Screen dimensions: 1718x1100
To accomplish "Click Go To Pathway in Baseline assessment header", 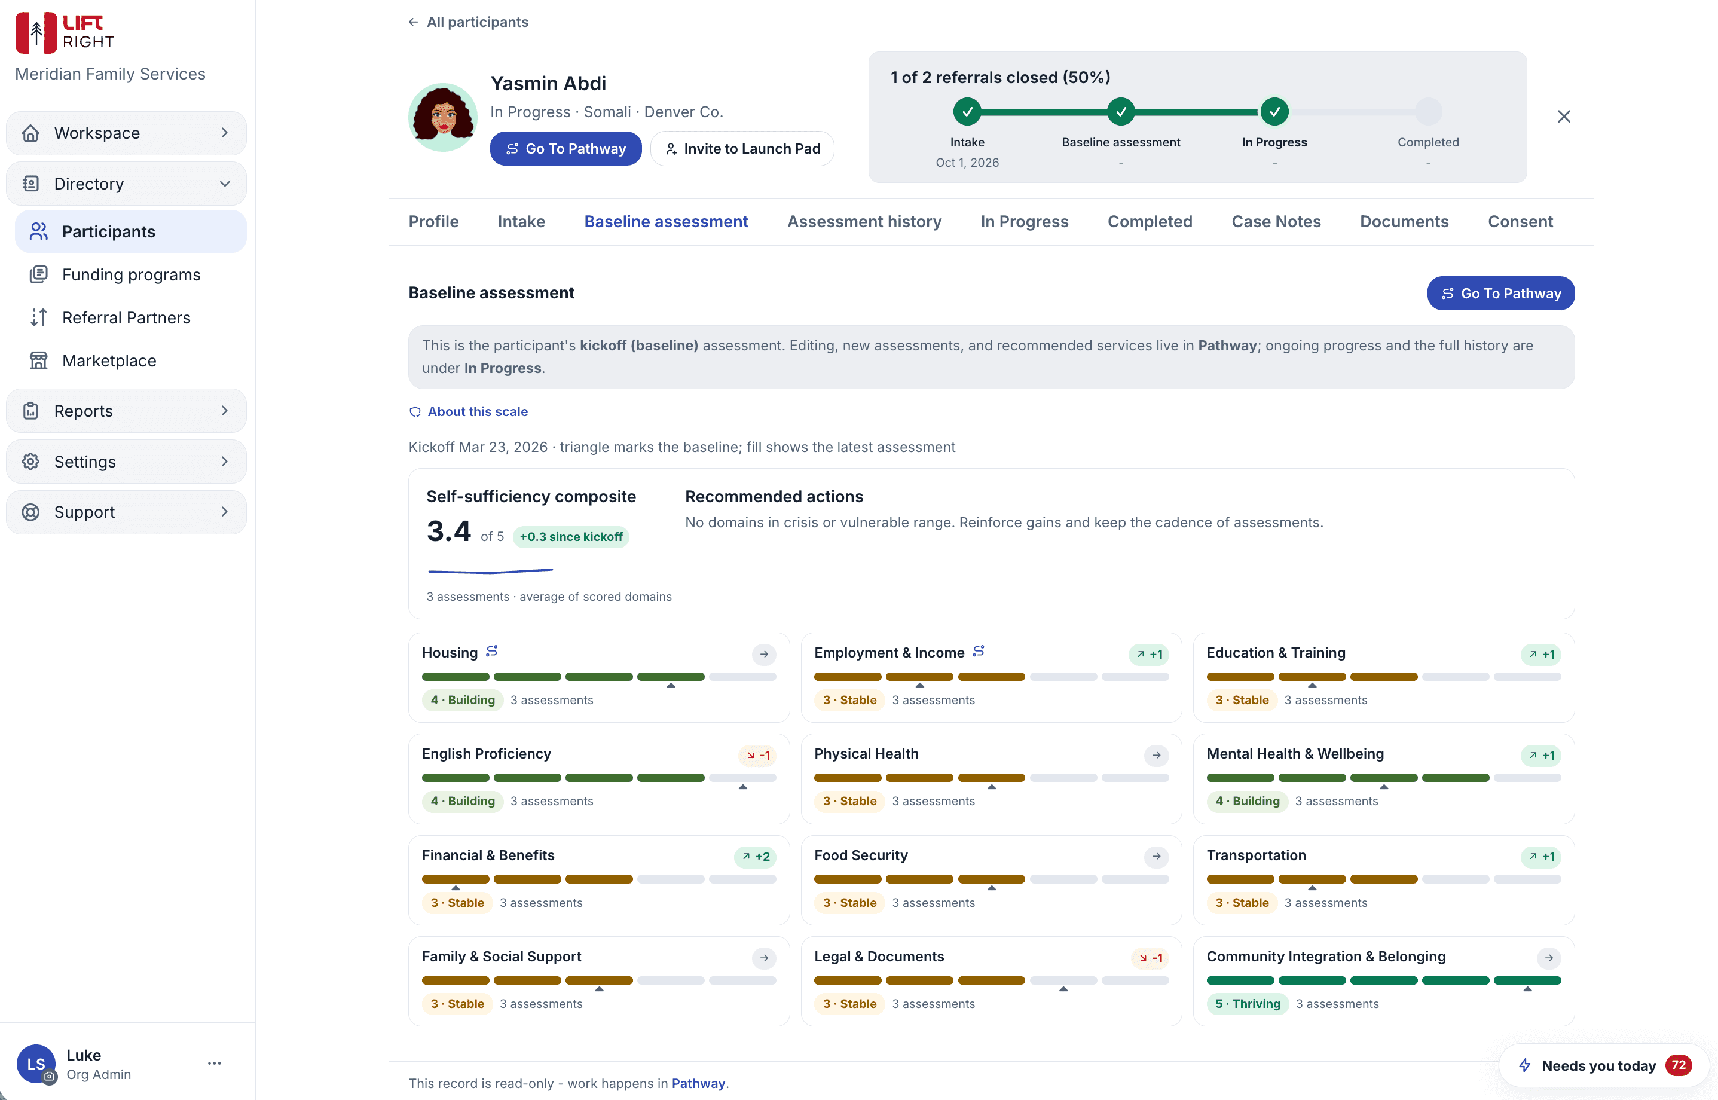I will [1500, 293].
